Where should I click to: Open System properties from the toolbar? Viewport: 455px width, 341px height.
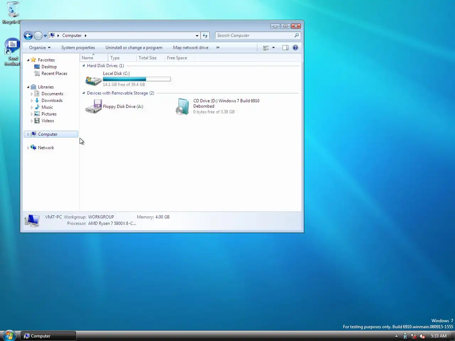coord(78,48)
